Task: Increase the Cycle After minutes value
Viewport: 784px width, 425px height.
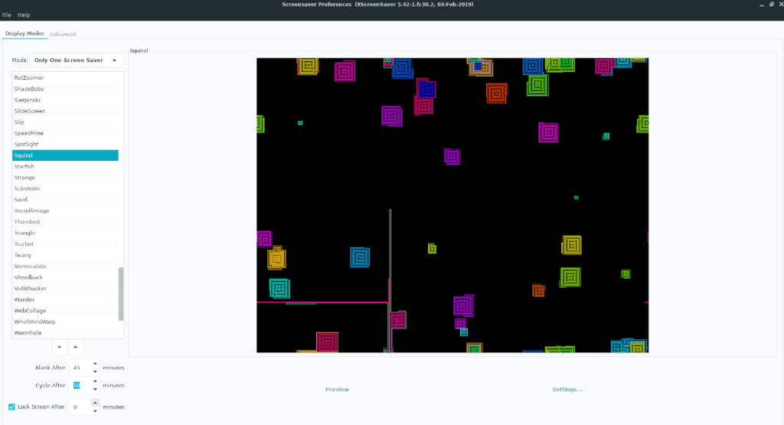Action: pyautogui.click(x=95, y=381)
